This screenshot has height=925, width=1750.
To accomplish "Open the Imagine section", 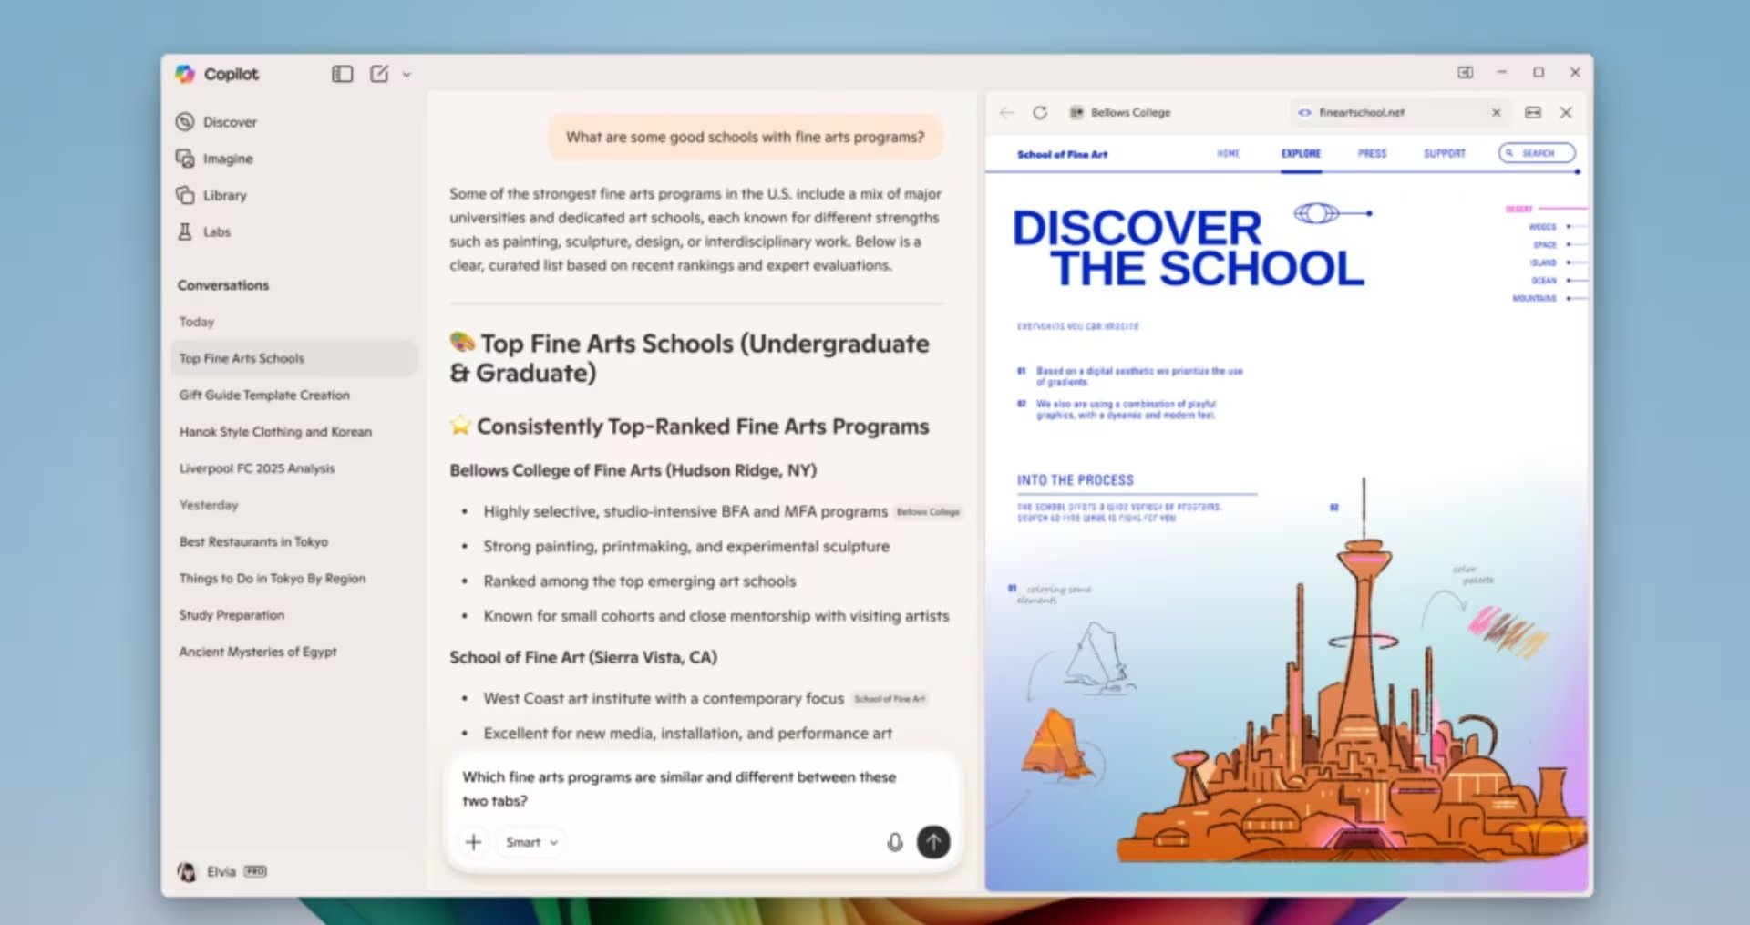I will pos(227,159).
